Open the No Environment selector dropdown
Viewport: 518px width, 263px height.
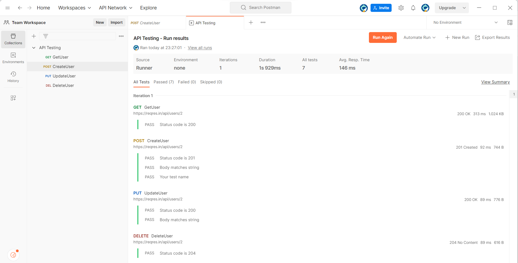click(465, 22)
